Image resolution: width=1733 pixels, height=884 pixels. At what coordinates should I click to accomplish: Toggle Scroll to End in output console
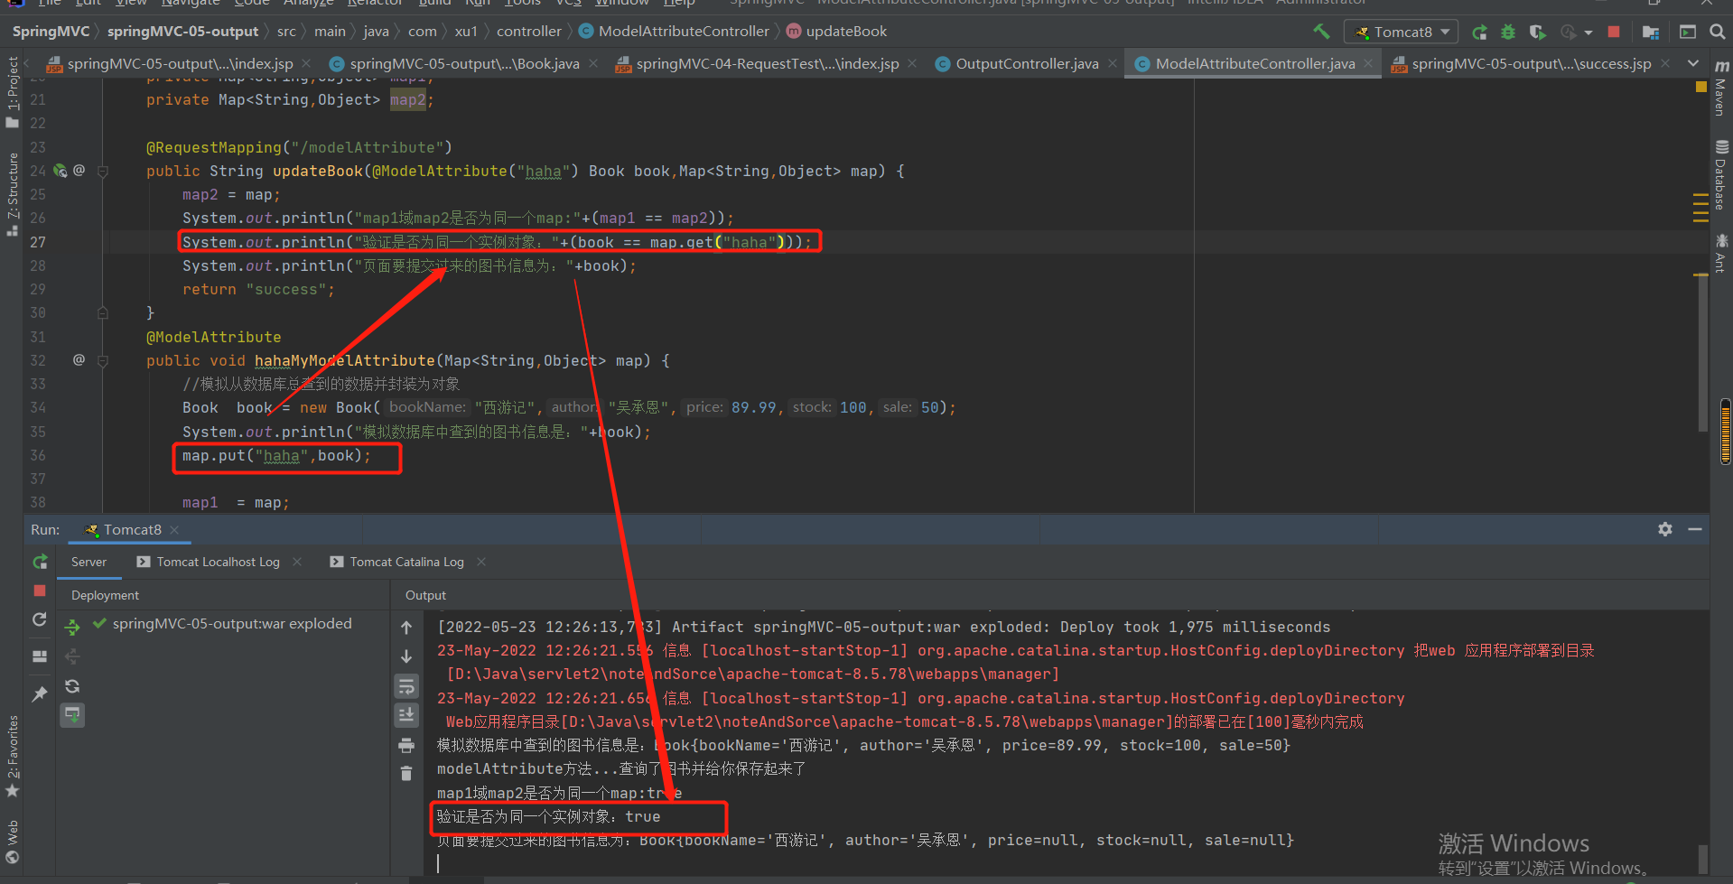click(406, 716)
